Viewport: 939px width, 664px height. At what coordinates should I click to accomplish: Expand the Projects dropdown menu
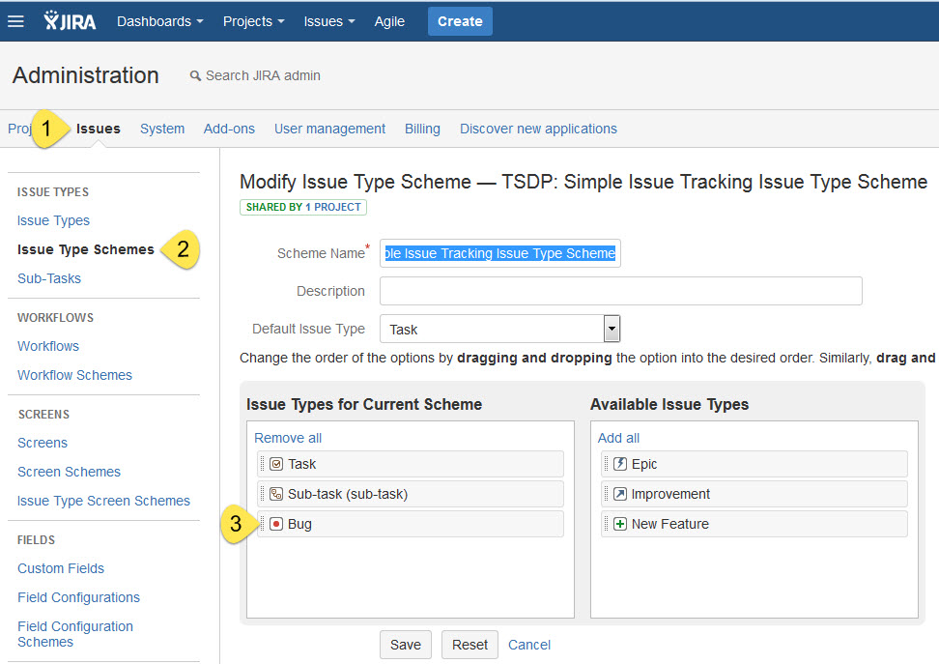click(253, 21)
